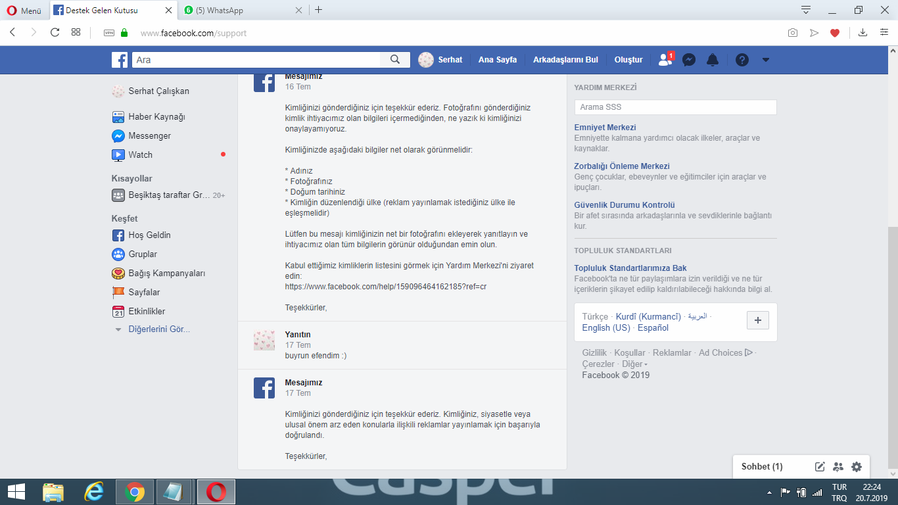The height and width of the screenshot is (505, 898).
Task: Open Etkinlikler in the sidebar
Action: (x=139, y=312)
